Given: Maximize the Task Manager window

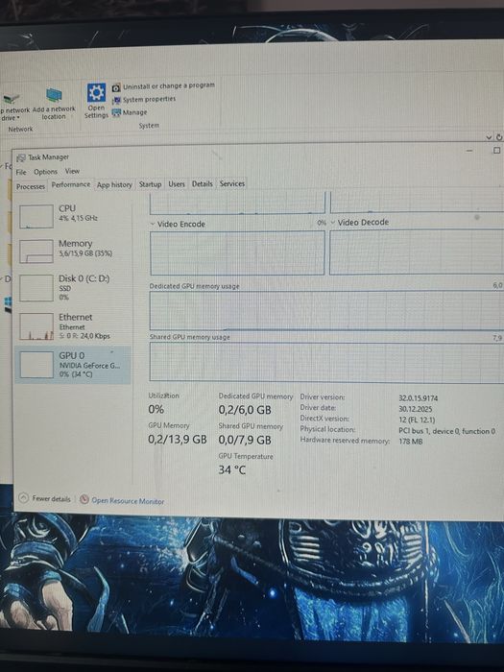Looking at the screenshot, I should [x=496, y=151].
